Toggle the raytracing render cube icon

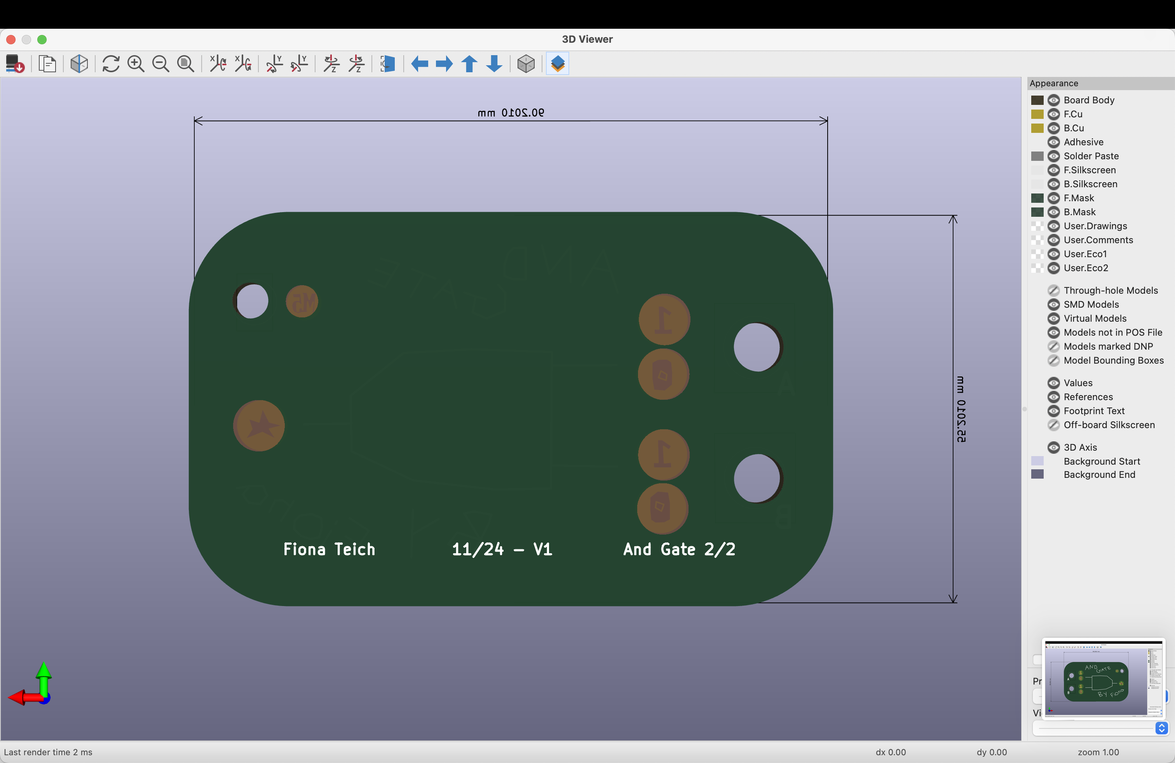[79, 64]
